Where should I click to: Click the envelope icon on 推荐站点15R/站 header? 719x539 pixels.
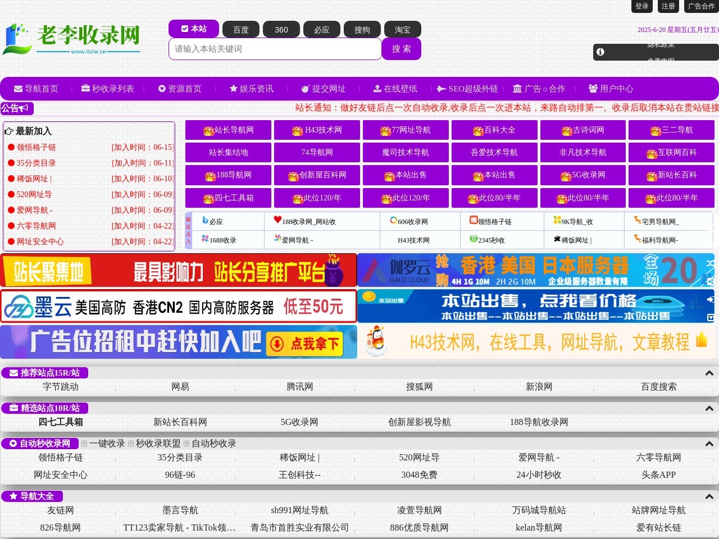[14, 373]
